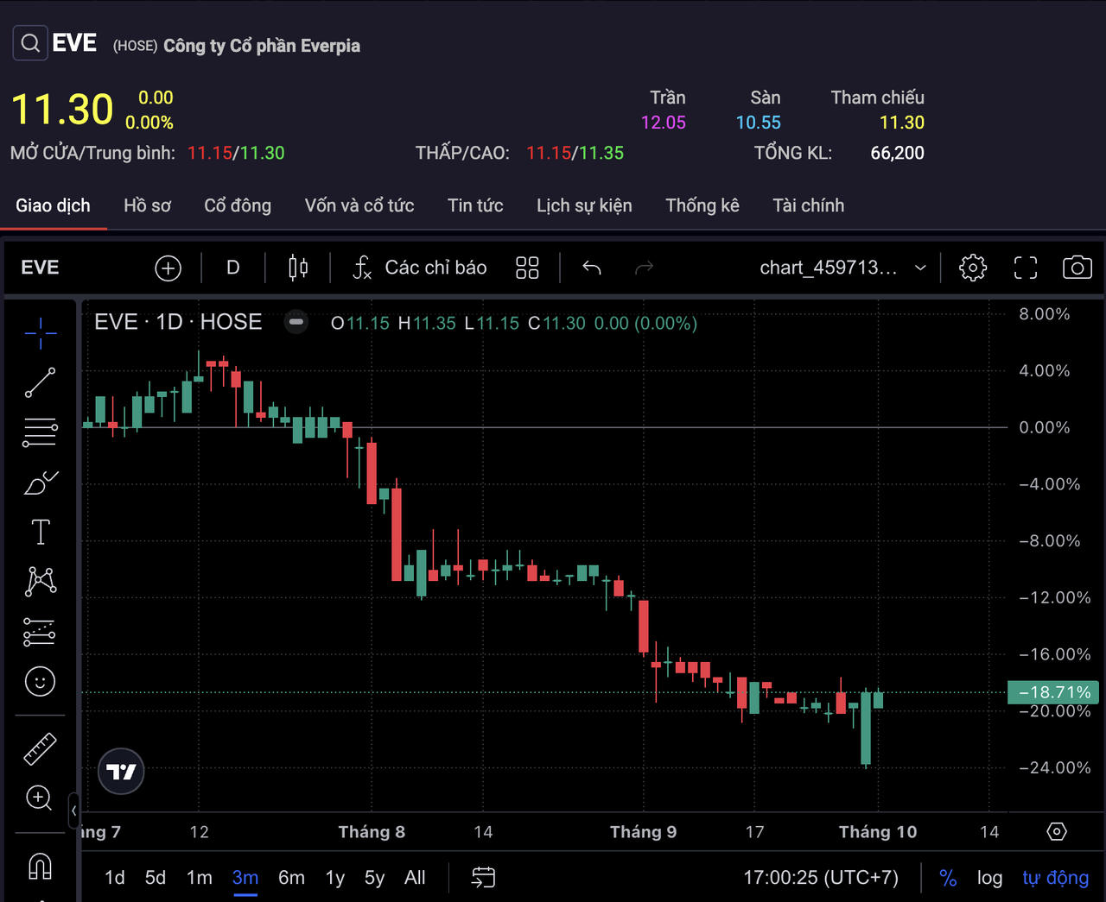Toggle log scale on price axis

point(989,878)
